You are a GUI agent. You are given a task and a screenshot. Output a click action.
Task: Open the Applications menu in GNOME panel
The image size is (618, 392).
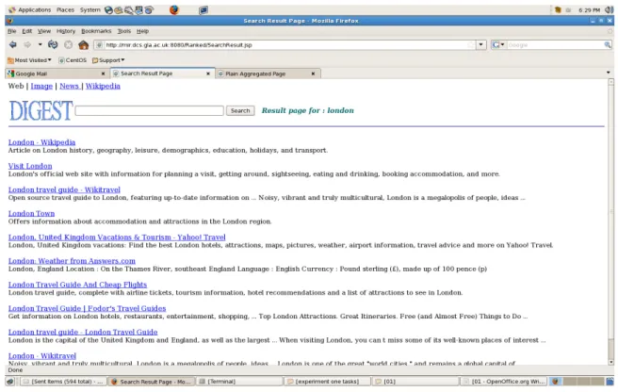coord(30,9)
